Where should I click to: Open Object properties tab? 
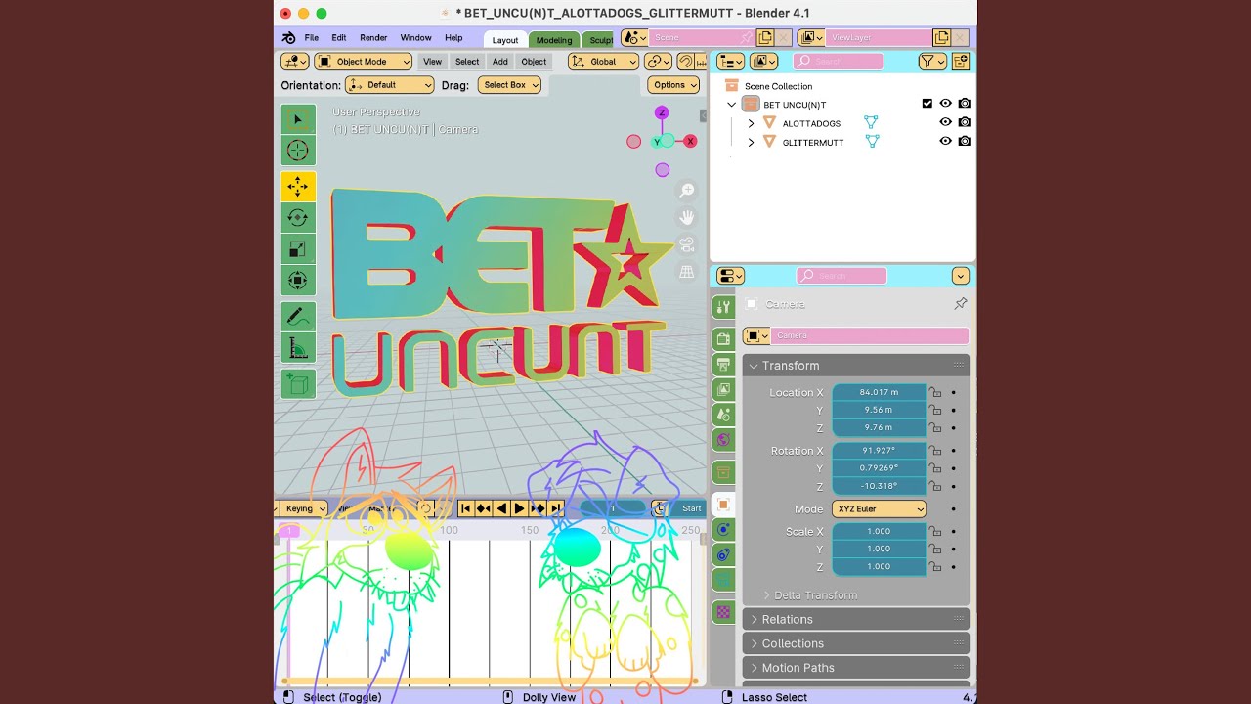point(723,505)
